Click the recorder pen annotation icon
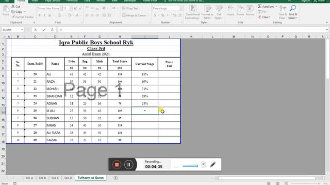 (213, 164)
